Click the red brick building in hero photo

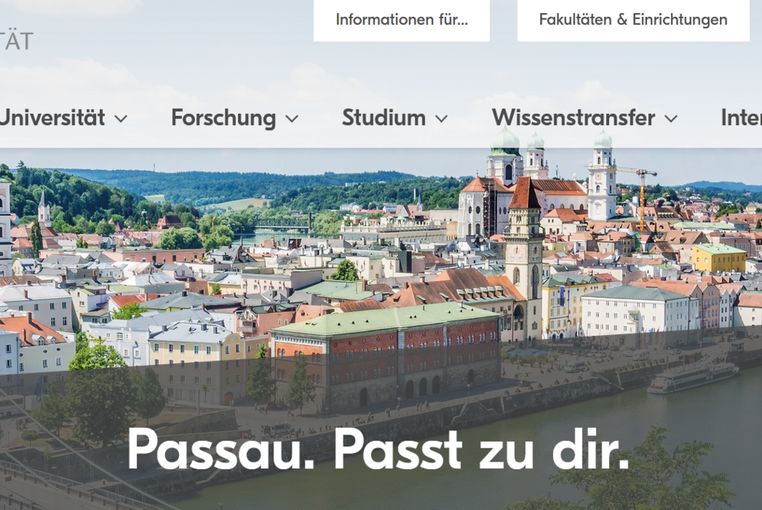(386, 357)
